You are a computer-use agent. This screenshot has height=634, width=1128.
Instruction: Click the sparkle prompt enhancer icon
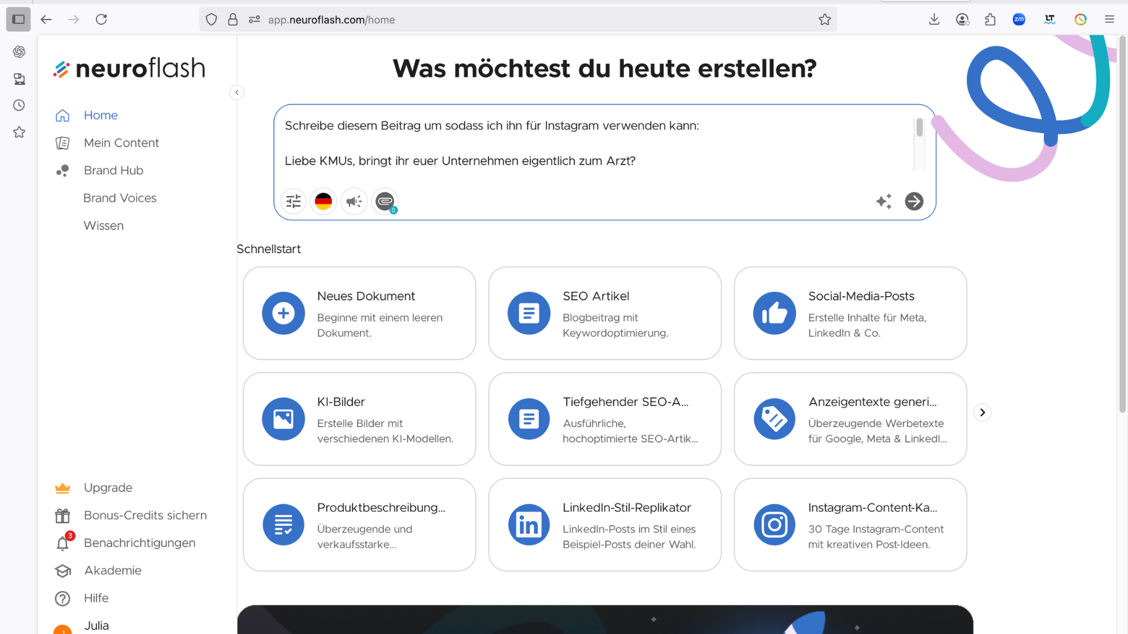tap(884, 201)
